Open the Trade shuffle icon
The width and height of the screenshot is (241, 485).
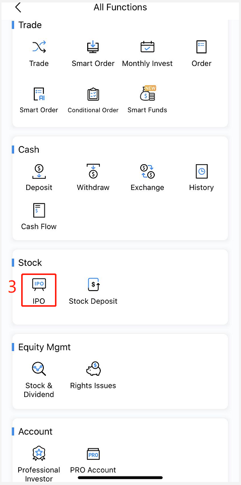click(x=39, y=47)
